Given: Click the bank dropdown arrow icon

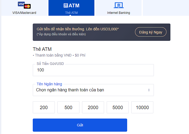Looking at the screenshot, I should (149, 90).
